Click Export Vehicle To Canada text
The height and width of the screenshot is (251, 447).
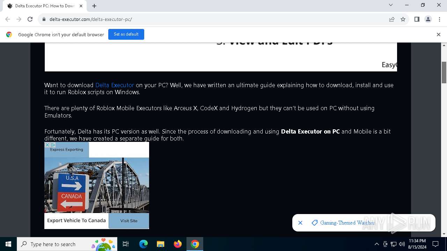tap(76, 220)
